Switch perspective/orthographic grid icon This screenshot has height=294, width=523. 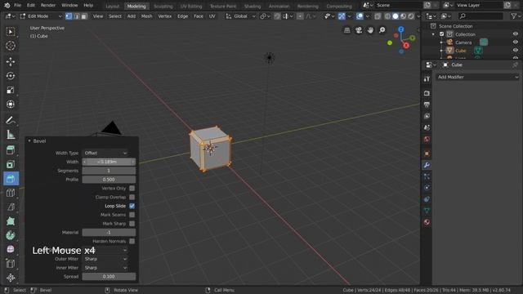(x=346, y=30)
